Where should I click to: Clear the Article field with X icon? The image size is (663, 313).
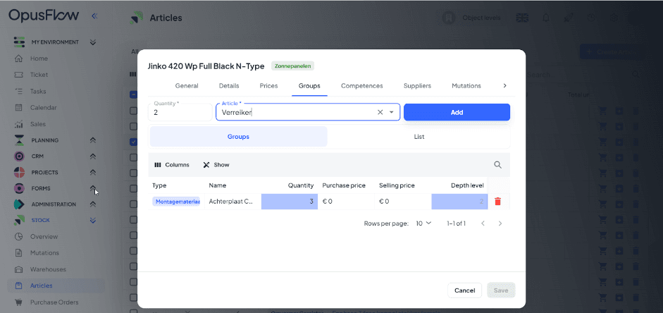(380, 112)
